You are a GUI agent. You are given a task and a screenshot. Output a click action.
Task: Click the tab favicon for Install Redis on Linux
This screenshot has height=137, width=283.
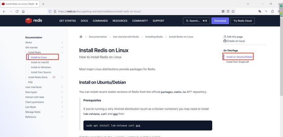click(3, 4)
